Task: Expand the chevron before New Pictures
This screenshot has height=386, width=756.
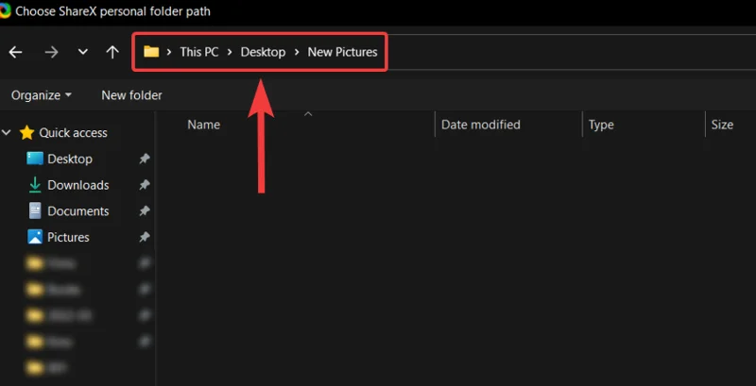Action: [x=297, y=52]
